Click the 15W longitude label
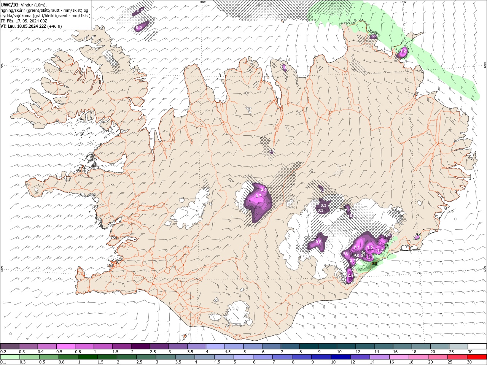487x365 pixels. [403, 2]
